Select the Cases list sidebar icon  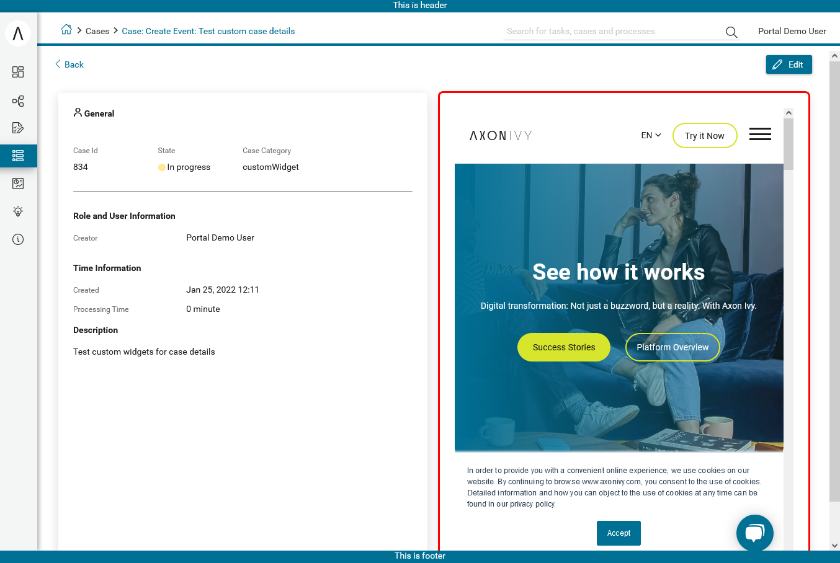(x=18, y=156)
